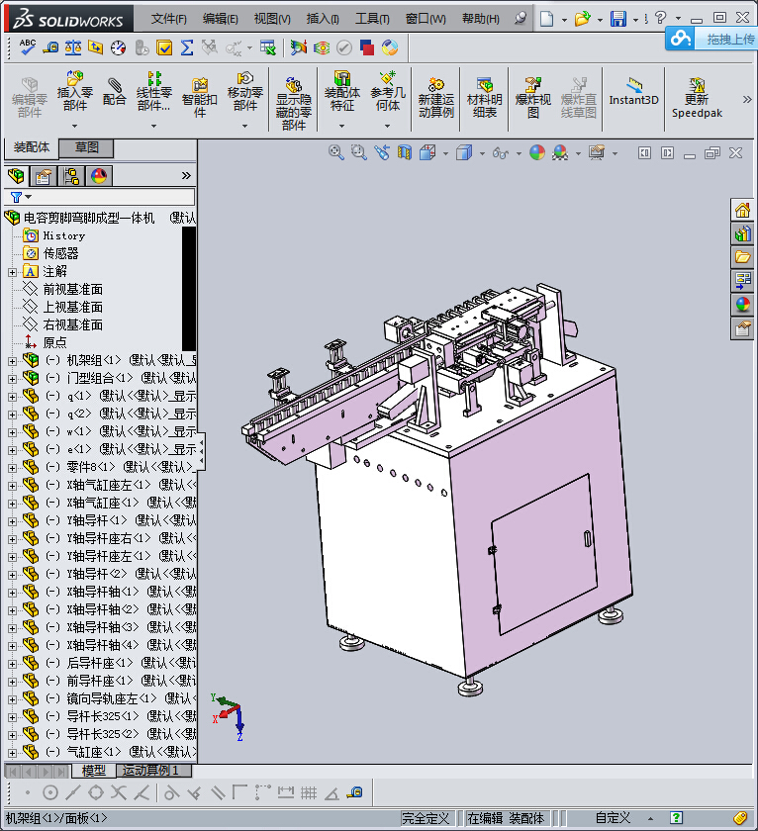Screen dimensions: 758x831
Task: Expand more tree tabs chevron
Action: point(186,175)
